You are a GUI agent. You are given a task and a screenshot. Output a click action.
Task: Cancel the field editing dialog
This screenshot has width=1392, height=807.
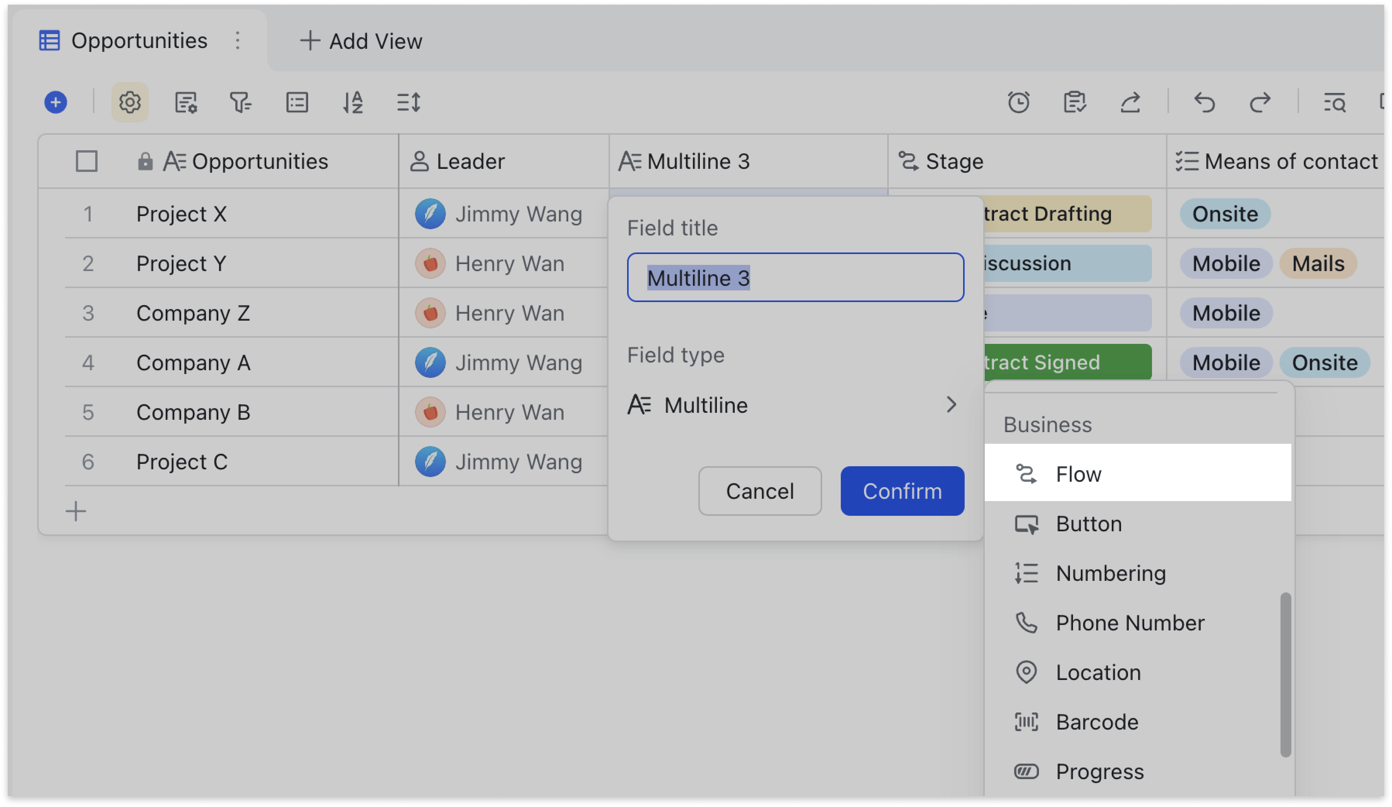click(759, 491)
